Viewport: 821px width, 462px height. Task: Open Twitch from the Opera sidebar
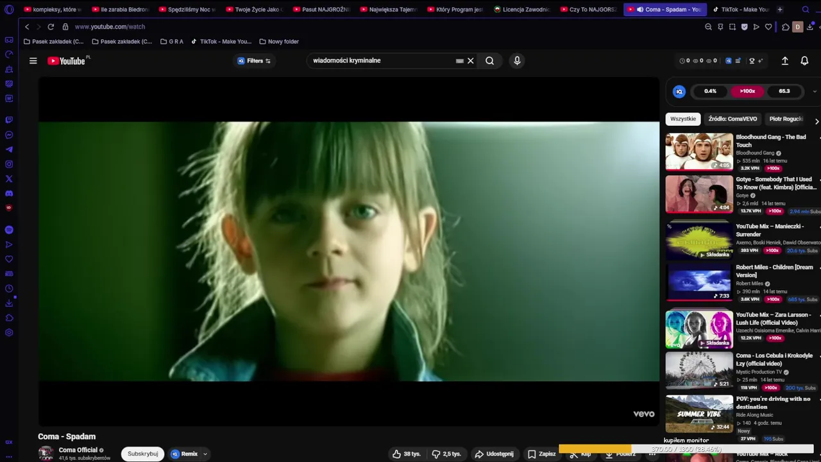[x=9, y=120]
